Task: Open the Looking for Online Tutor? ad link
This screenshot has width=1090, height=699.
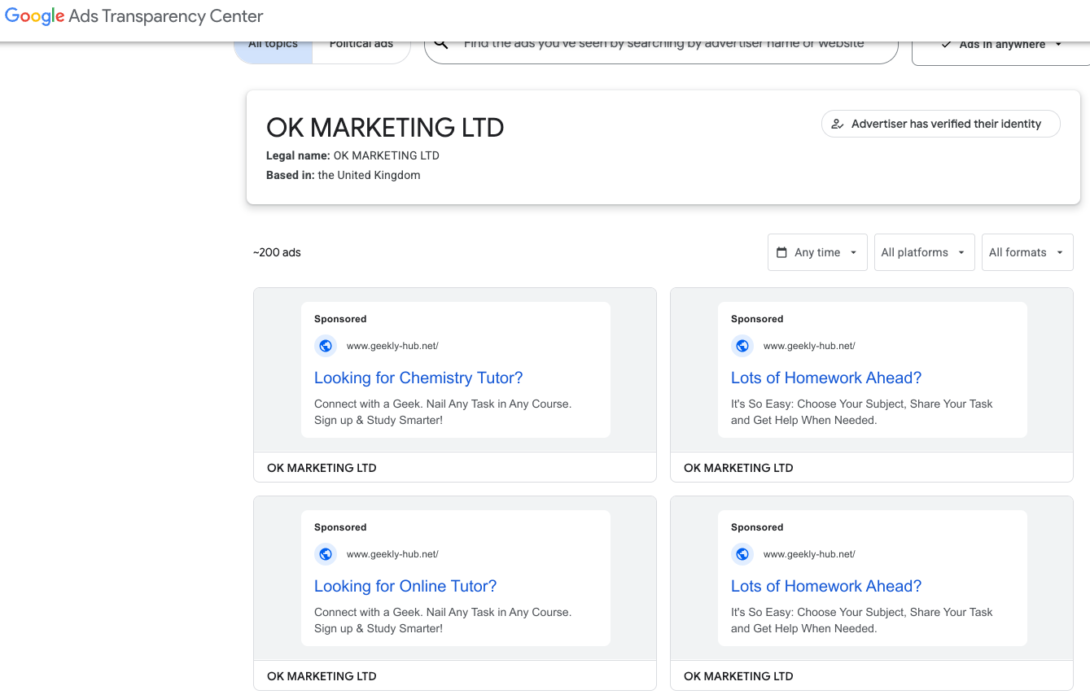Action: 405,586
